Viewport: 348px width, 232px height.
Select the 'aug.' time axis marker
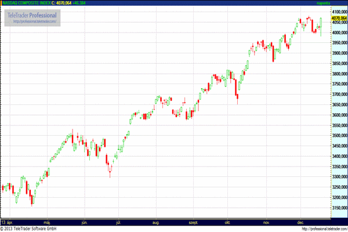coord(156,223)
